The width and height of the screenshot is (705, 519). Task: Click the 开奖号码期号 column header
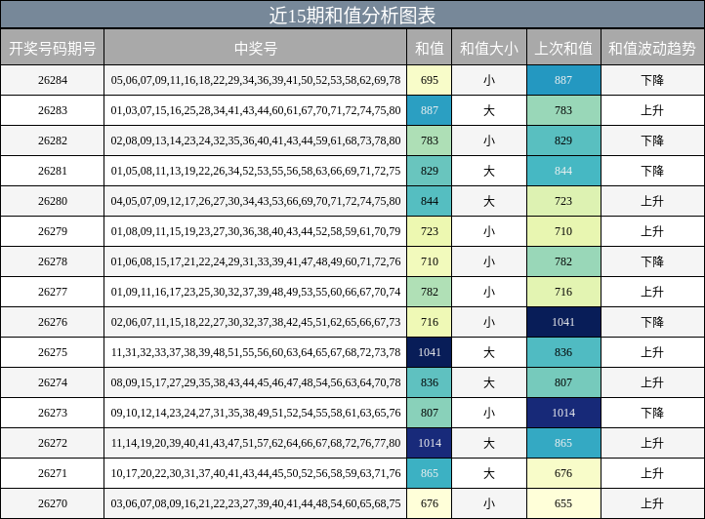[52, 48]
